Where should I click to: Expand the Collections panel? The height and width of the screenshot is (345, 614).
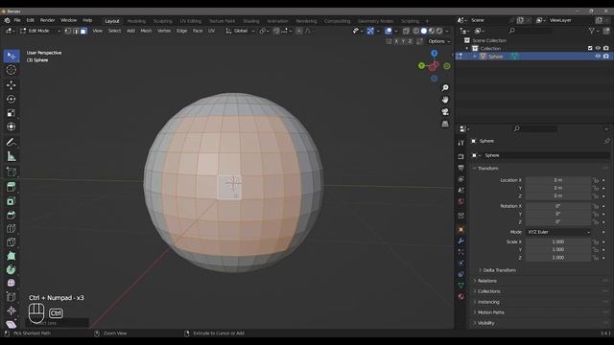coord(488,291)
